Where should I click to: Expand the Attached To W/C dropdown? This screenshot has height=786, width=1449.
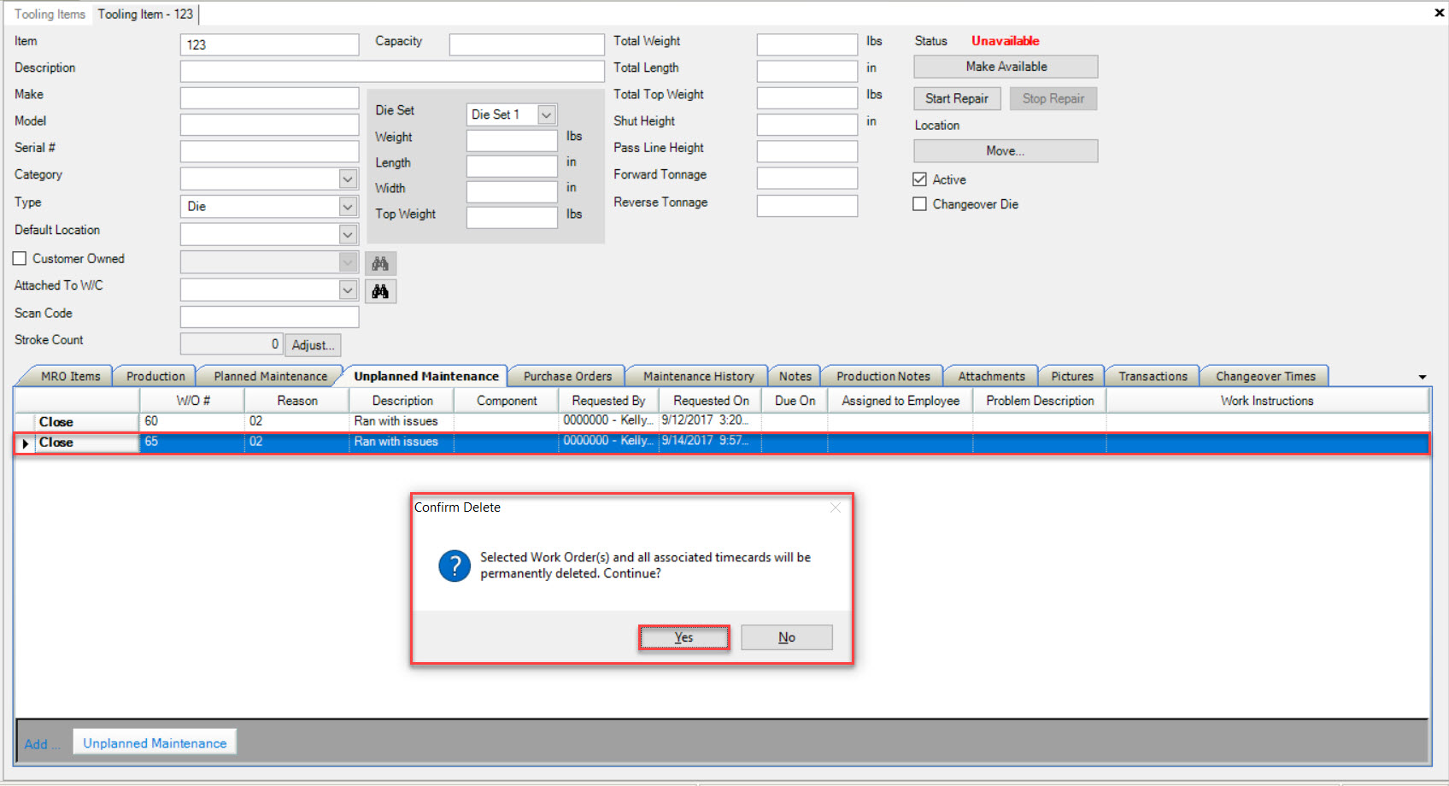click(348, 290)
